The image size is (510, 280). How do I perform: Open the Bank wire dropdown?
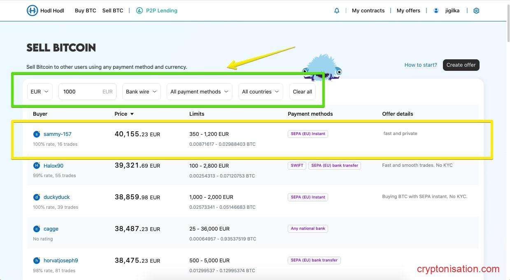141,92
